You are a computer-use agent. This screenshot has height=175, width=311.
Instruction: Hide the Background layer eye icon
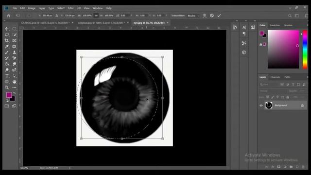click(x=261, y=105)
